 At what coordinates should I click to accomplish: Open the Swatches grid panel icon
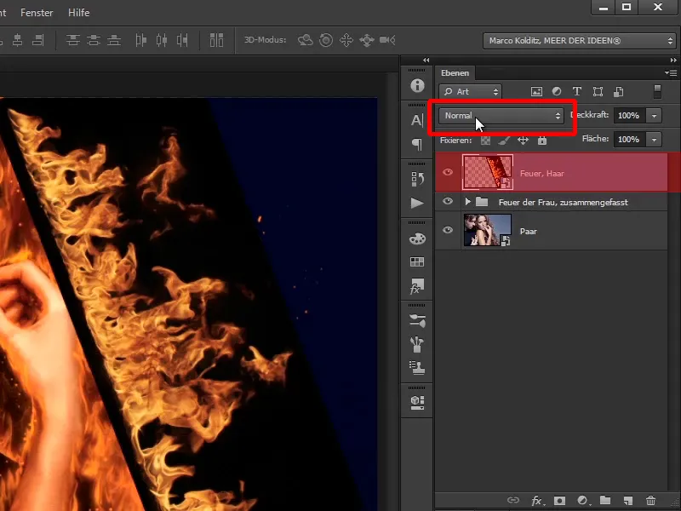click(417, 261)
